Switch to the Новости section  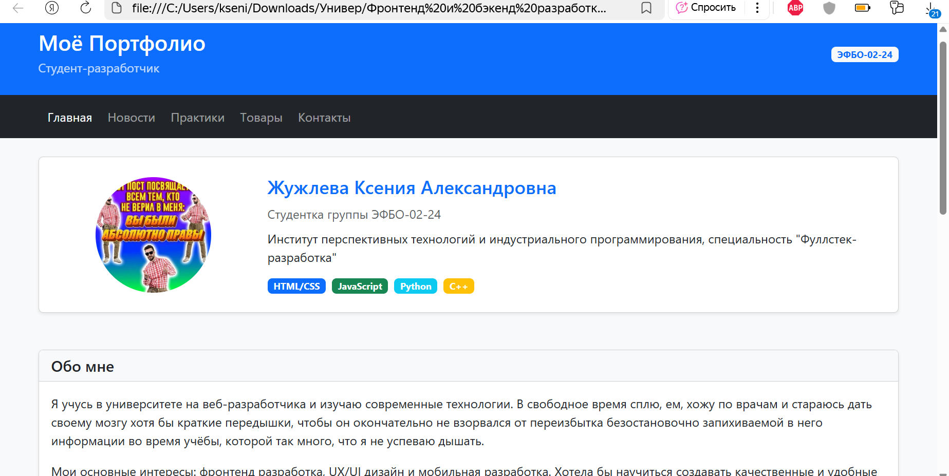131,117
